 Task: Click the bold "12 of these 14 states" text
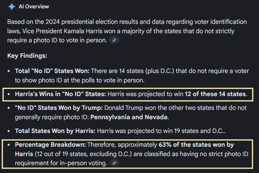click(216, 94)
